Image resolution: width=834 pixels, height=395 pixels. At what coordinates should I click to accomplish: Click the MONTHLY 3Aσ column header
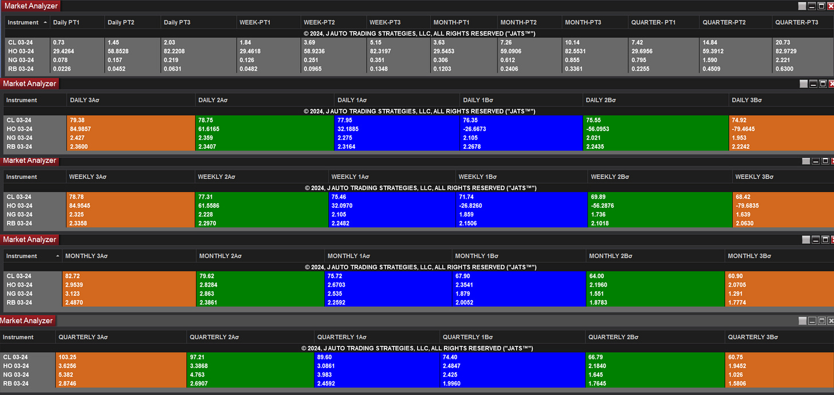pyautogui.click(x=129, y=256)
